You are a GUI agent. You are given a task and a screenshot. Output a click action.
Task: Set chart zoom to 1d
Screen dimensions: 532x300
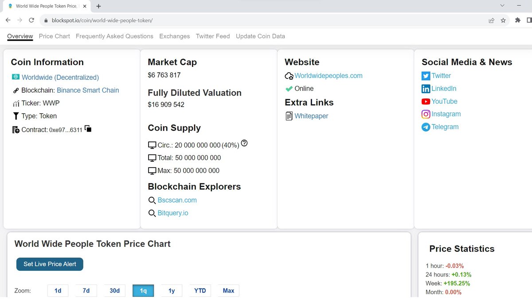[58, 291]
